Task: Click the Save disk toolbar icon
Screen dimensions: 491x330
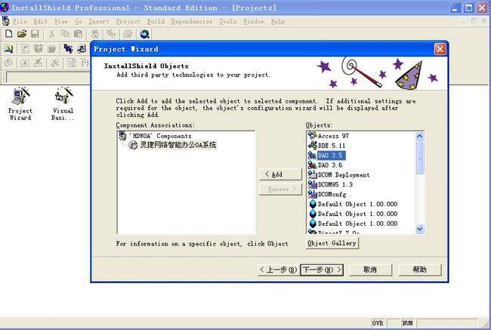Action: 35,34
